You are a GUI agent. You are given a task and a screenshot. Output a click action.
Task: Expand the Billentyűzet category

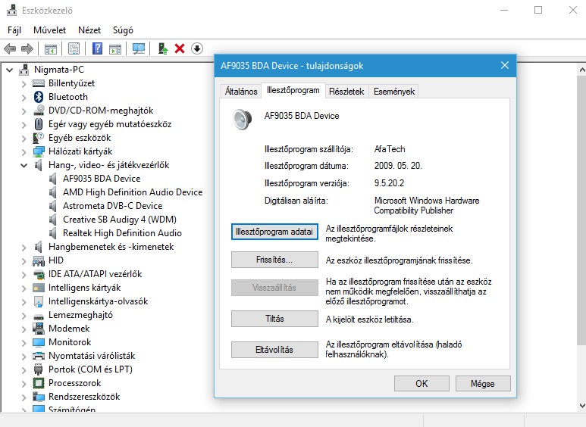[x=24, y=83]
